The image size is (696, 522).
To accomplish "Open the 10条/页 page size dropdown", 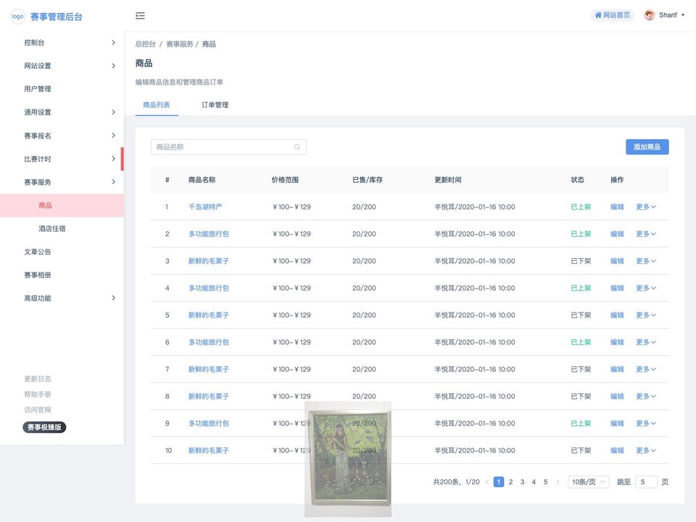I will pyautogui.click(x=588, y=482).
